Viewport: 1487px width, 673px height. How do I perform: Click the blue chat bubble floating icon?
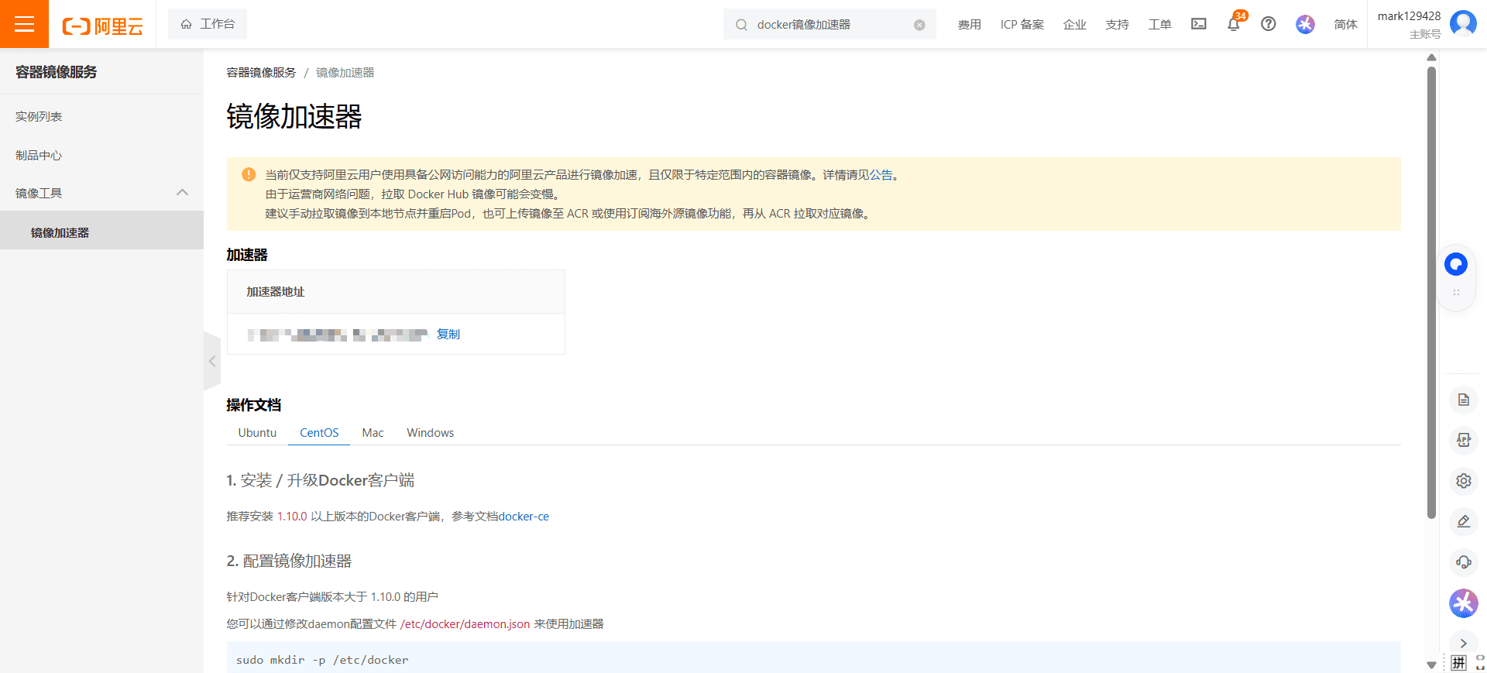pos(1456,264)
